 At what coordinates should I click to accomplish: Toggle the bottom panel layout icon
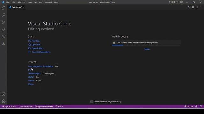[173, 2]
